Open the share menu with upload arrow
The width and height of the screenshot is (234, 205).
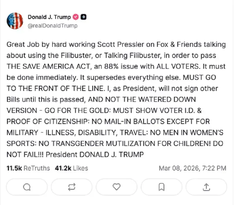click(x=206, y=187)
